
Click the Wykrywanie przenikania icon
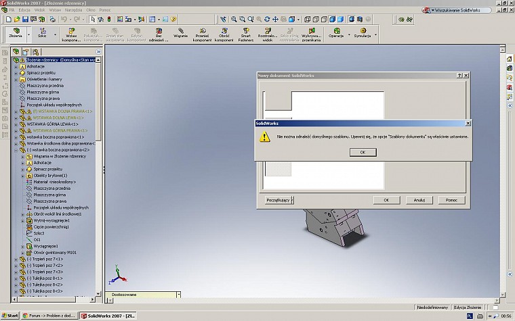click(311, 34)
